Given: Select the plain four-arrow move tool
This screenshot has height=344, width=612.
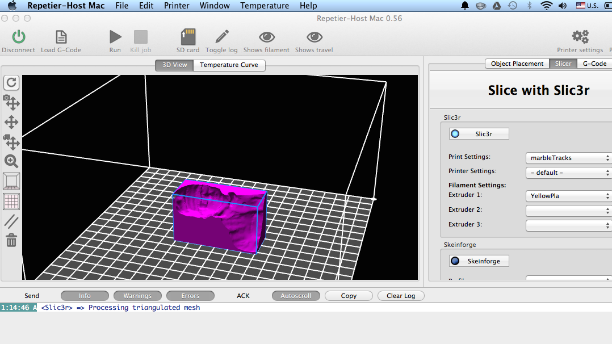Looking at the screenshot, I should coord(11,122).
